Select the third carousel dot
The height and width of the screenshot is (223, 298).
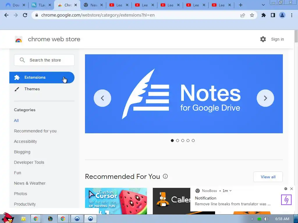[183, 141]
